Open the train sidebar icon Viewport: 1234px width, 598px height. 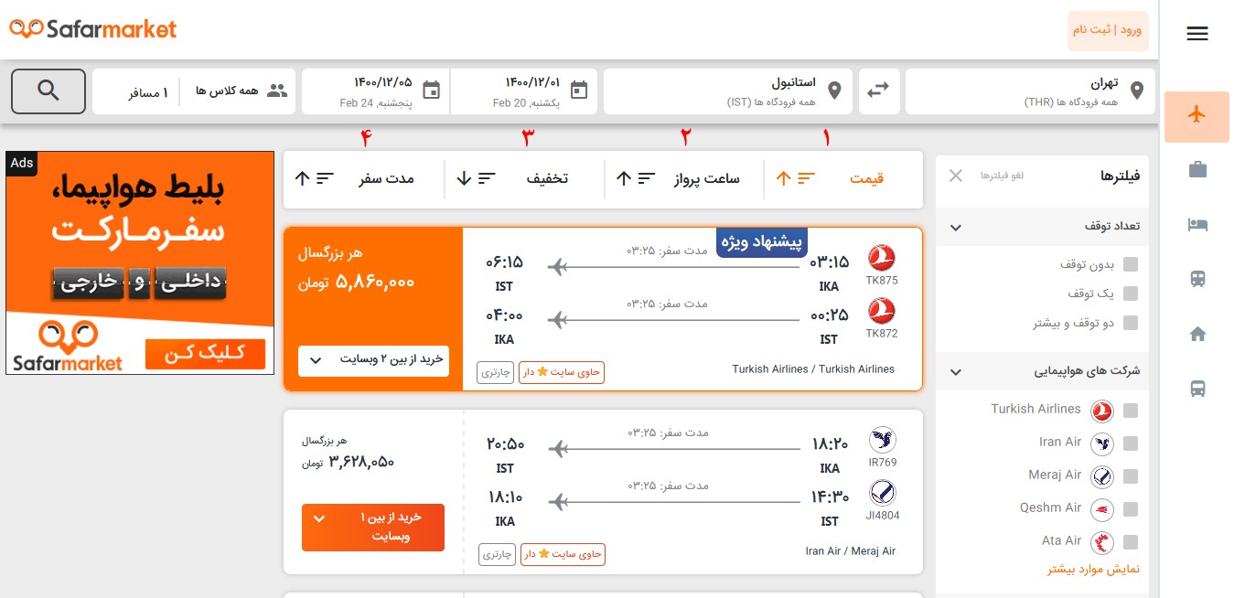1196,279
